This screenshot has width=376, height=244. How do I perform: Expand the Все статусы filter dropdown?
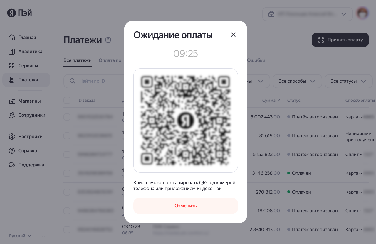tap(349, 81)
